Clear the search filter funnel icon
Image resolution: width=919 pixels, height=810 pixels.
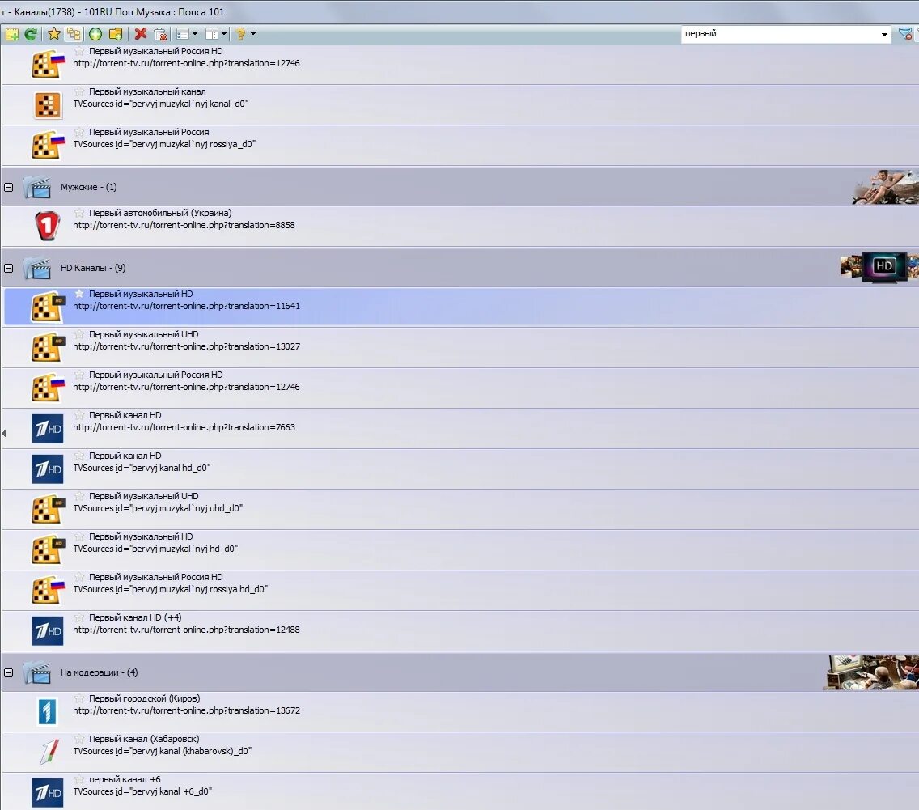point(905,34)
